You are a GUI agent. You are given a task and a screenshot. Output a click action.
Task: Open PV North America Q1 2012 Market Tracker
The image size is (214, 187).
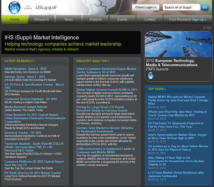click(33, 173)
